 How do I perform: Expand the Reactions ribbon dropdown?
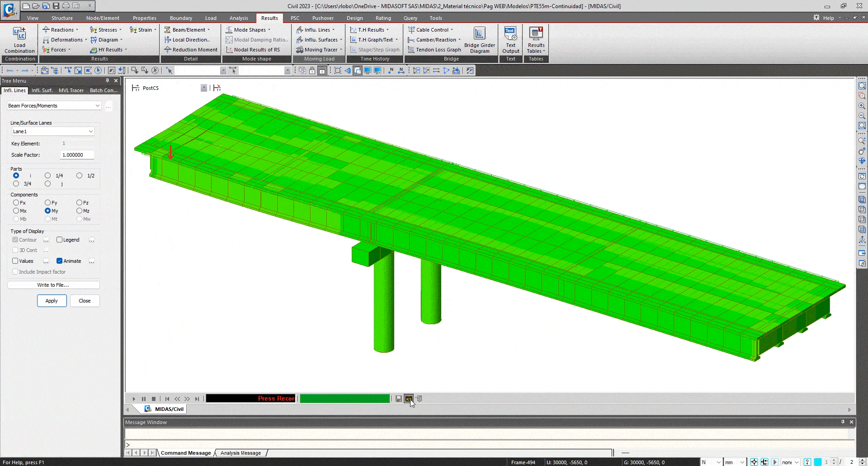(77, 30)
